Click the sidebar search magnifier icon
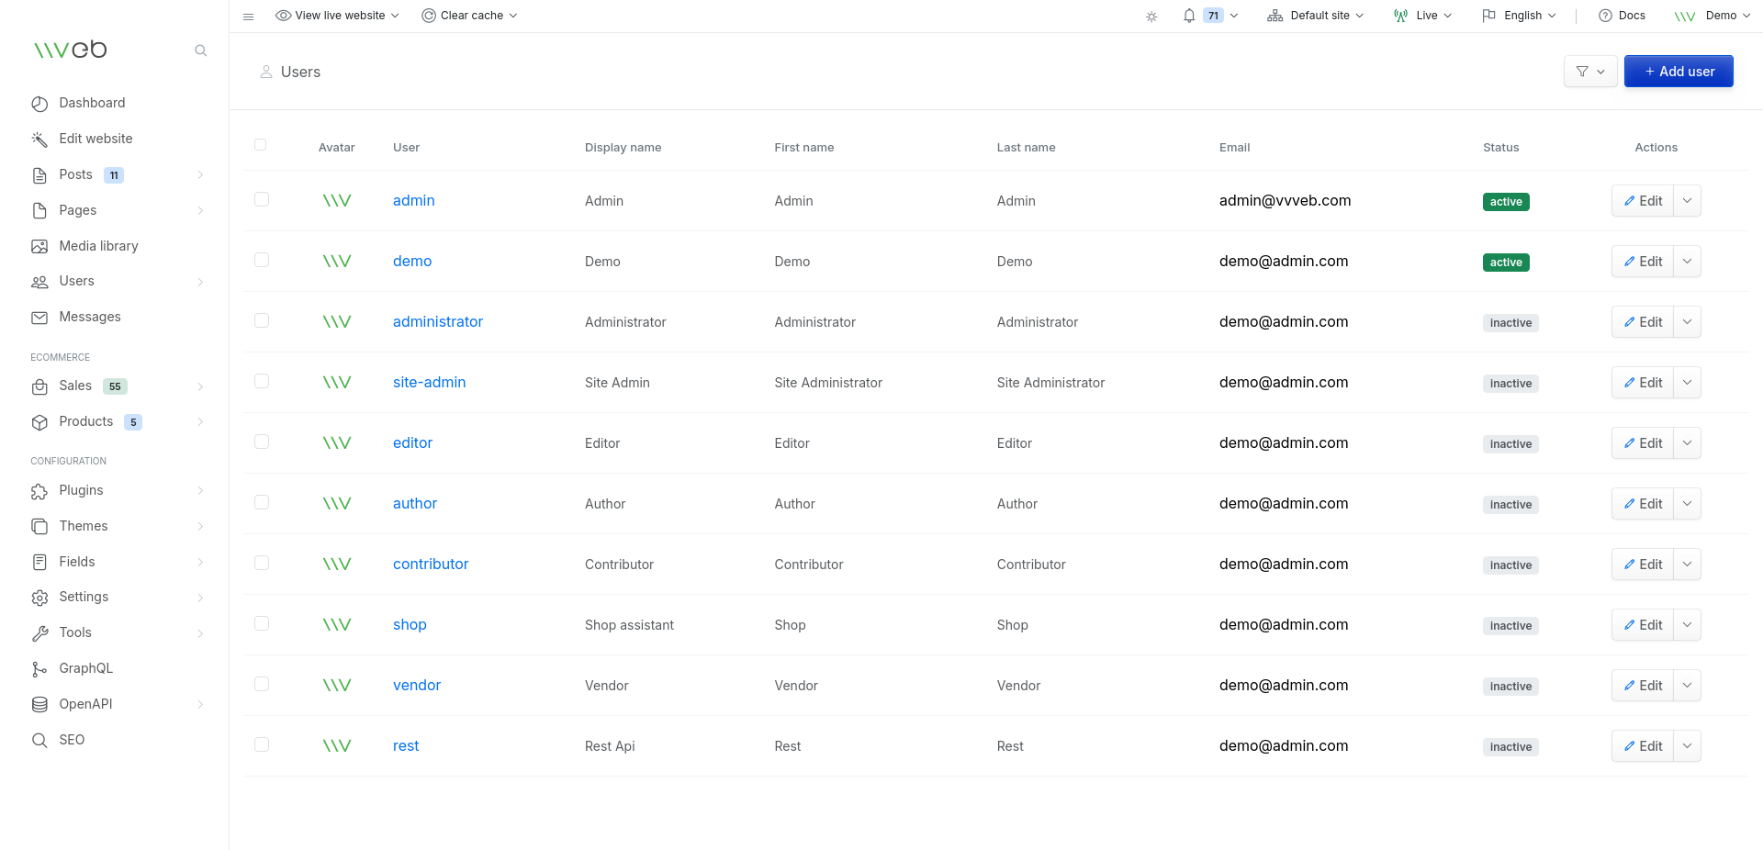 pyautogui.click(x=200, y=50)
